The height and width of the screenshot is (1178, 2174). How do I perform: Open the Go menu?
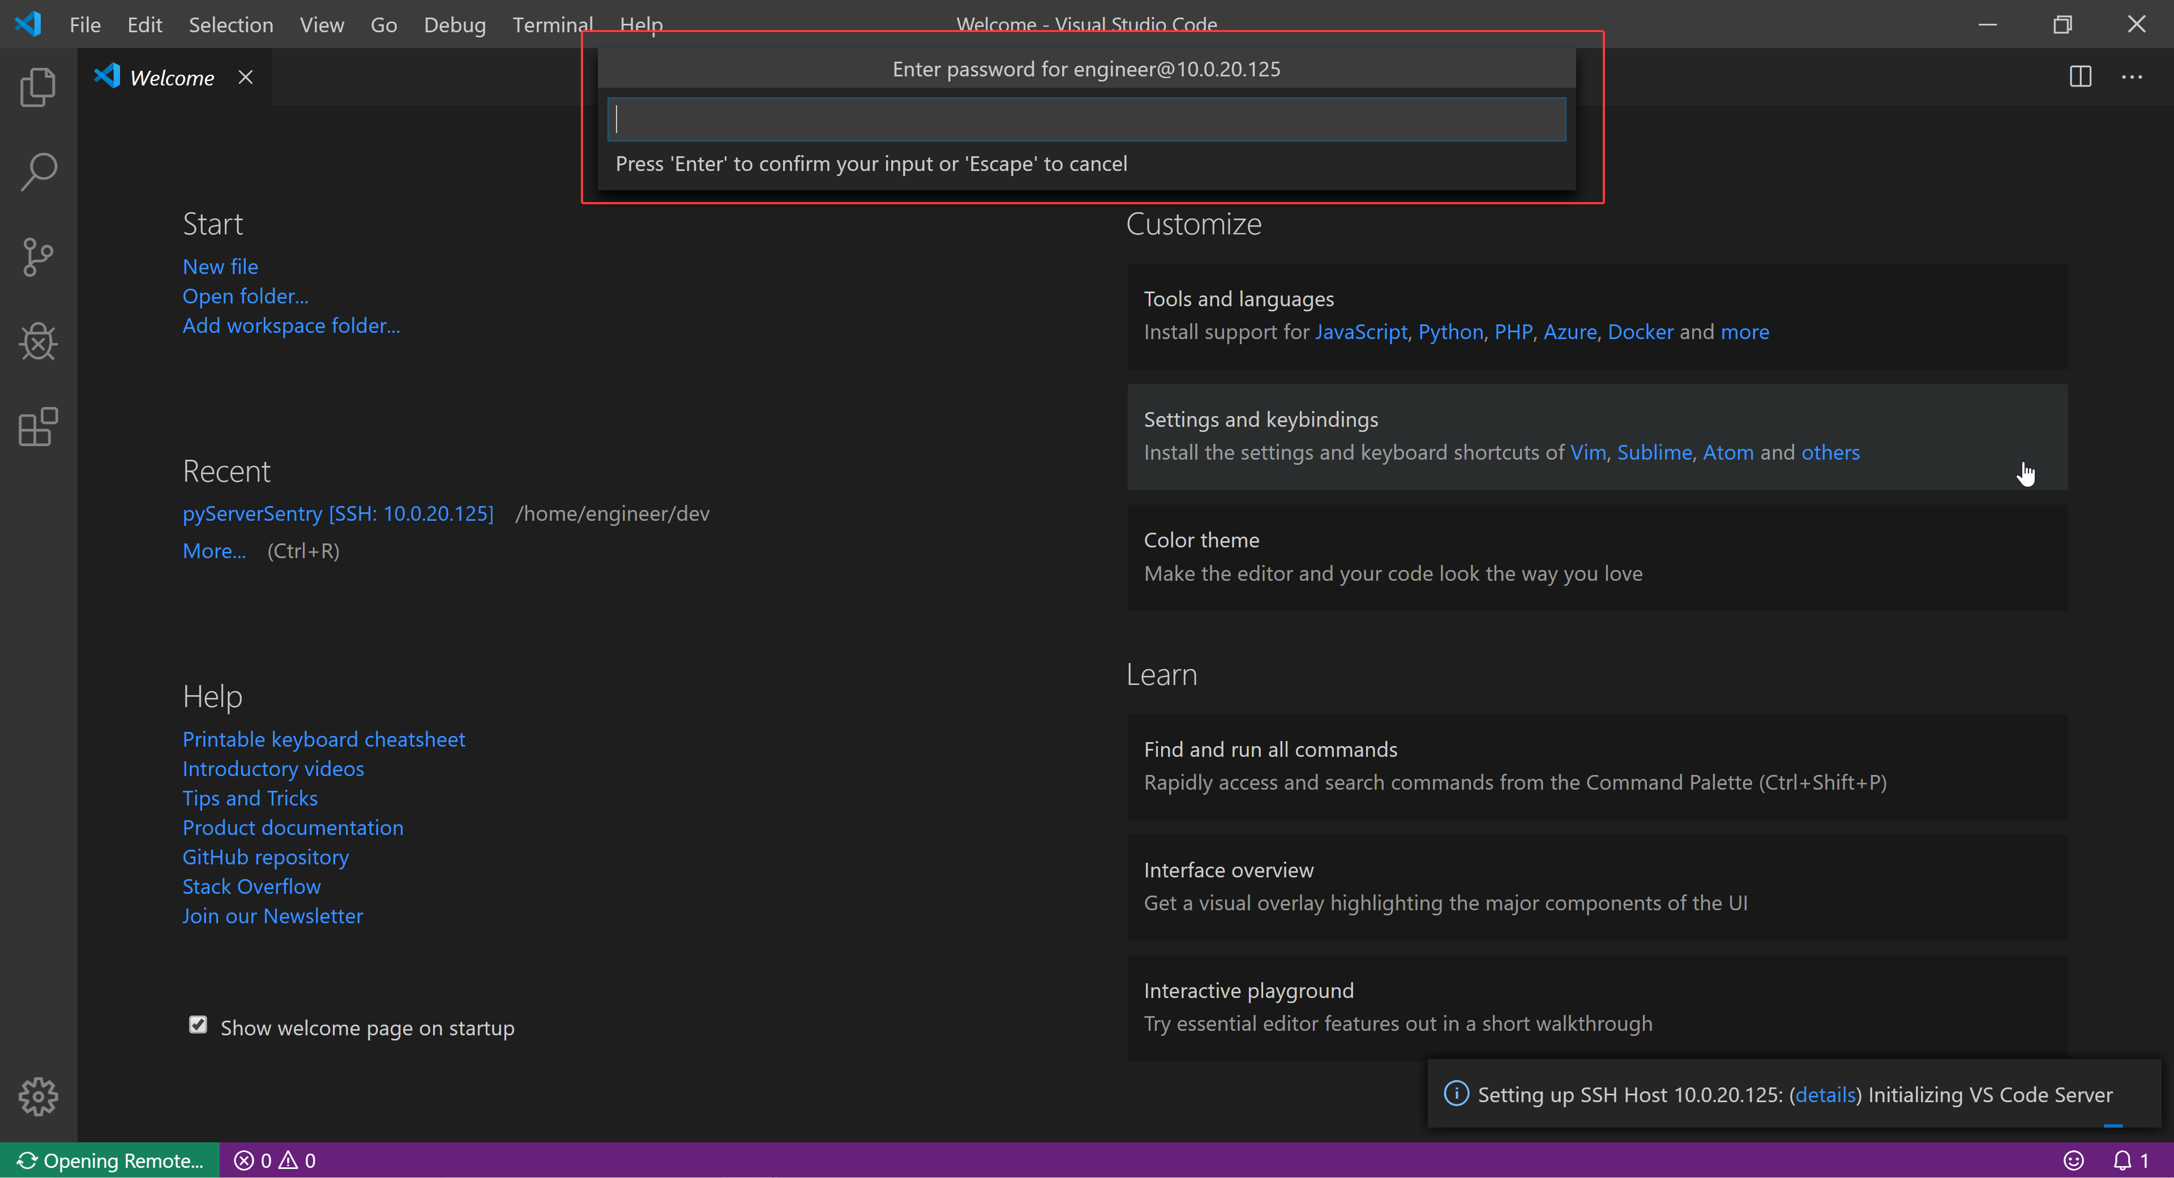click(x=383, y=24)
